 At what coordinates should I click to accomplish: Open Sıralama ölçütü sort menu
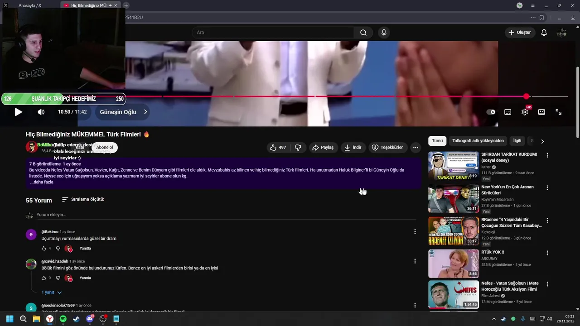(83, 199)
